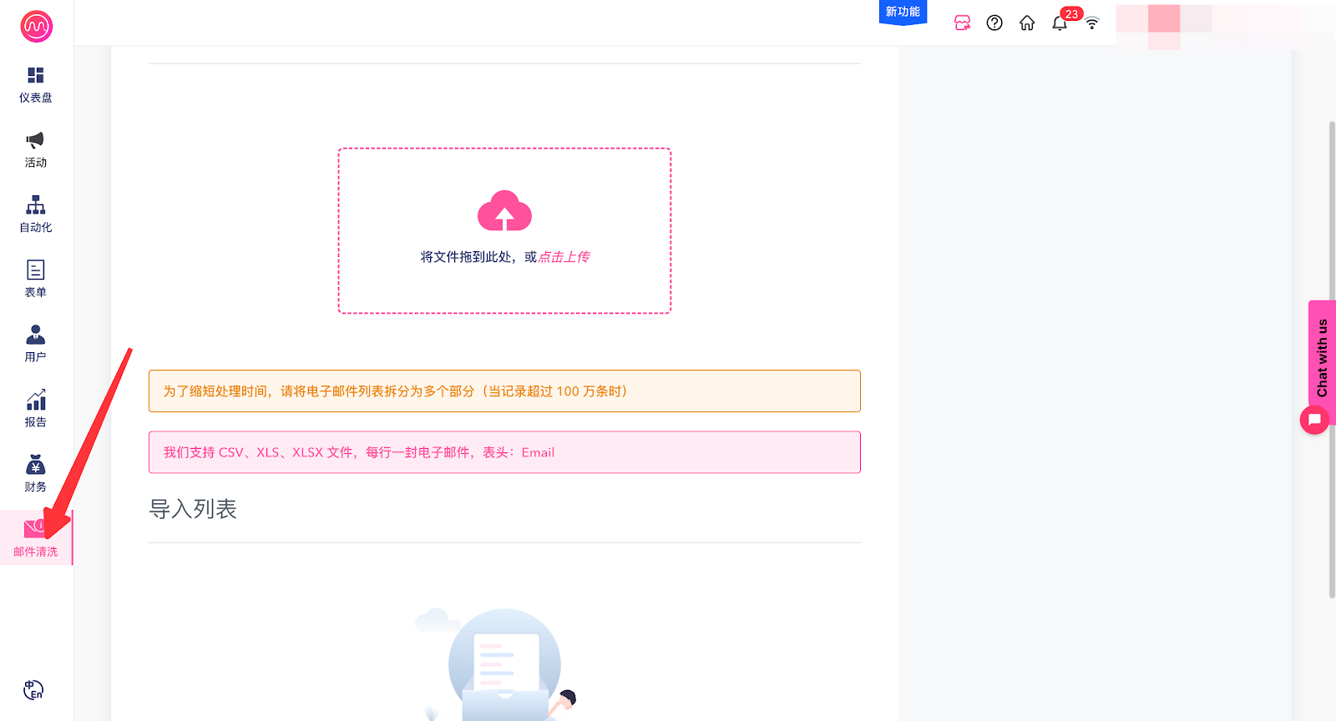The image size is (1336, 721).
Task: Switch language with the 中/En icon
Action: point(33,690)
